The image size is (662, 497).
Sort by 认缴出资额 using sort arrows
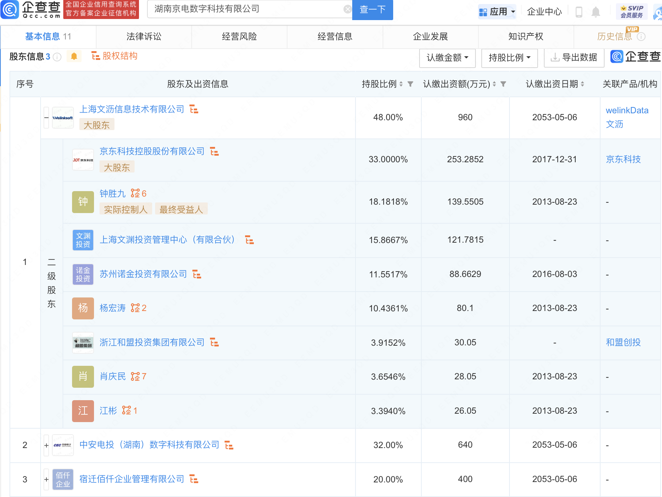tap(494, 84)
